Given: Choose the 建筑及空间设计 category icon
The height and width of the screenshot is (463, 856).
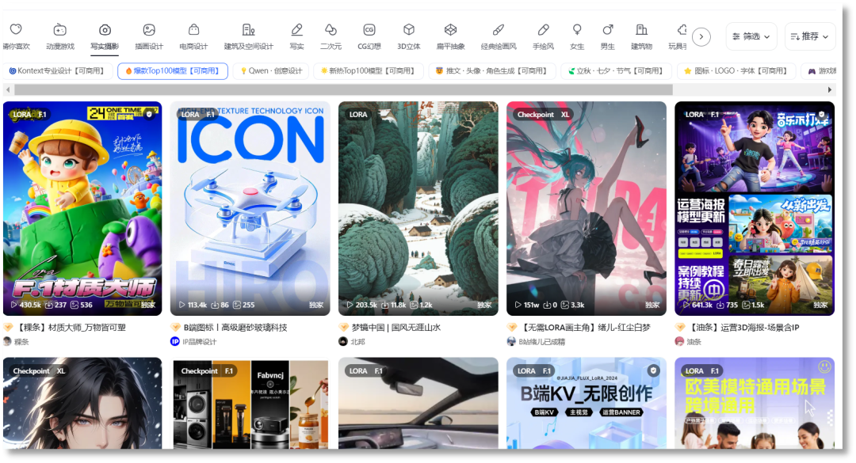Looking at the screenshot, I should (x=248, y=30).
